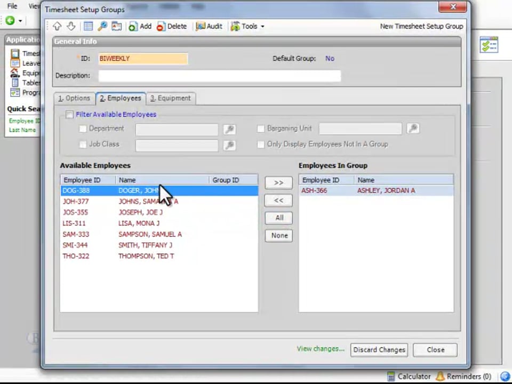Click the Description input field
The width and height of the screenshot is (512, 384).
(x=219, y=76)
